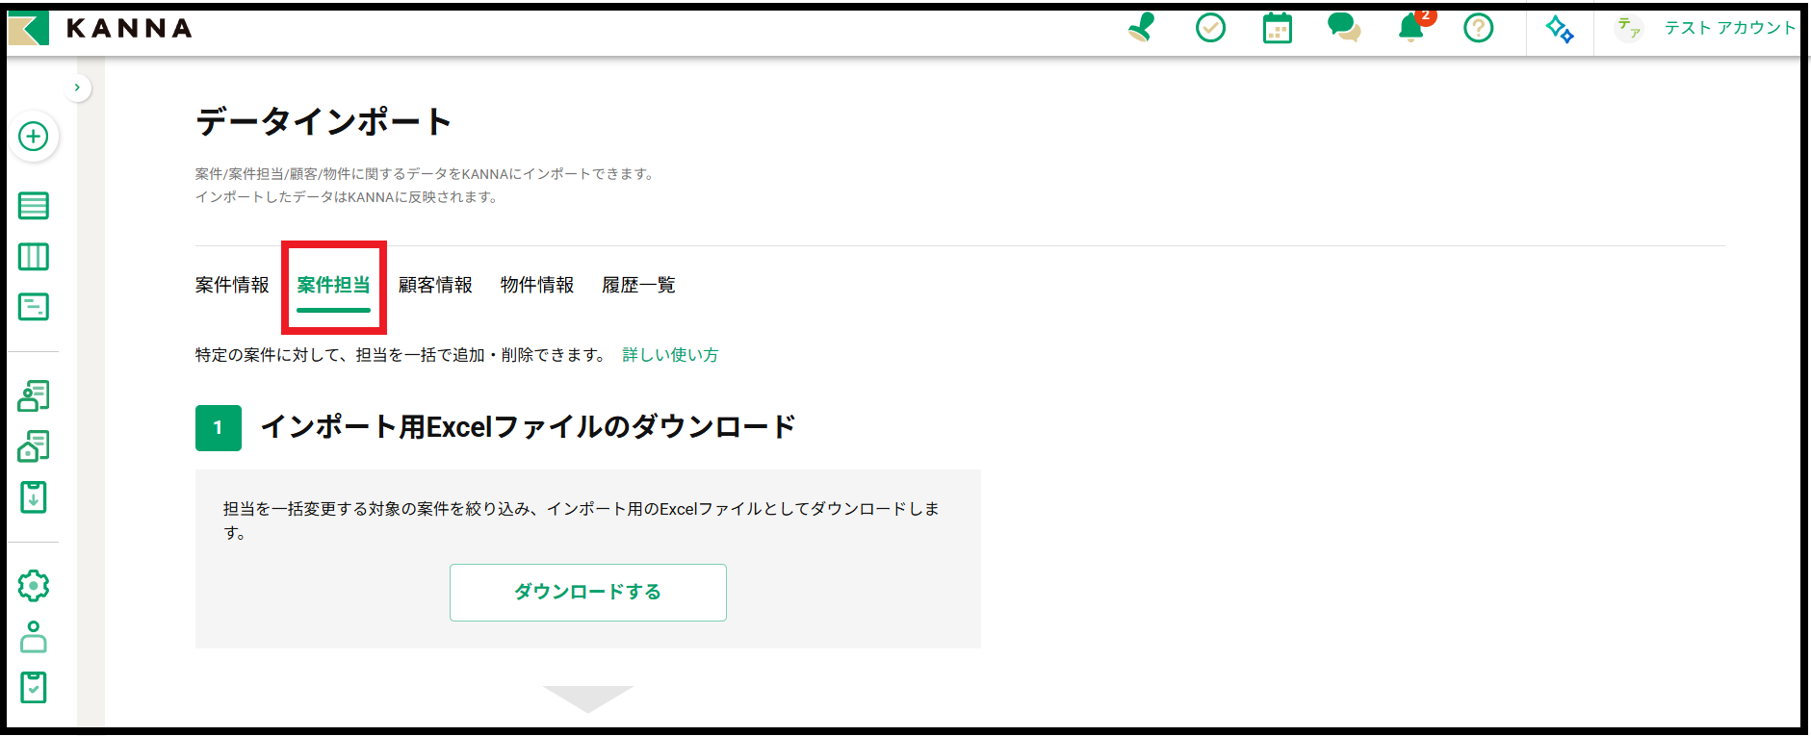
Task: Open the settings gear icon in sidebar
Action: [34, 585]
